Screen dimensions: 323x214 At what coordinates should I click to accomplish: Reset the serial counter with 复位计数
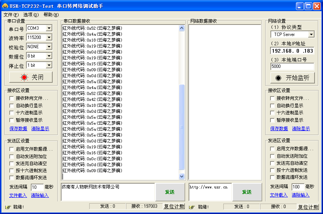(x=174, y=207)
